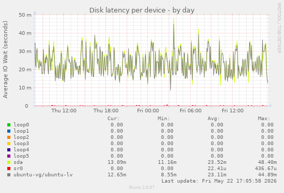The height and width of the screenshot is (193, 284).
Task: Click the 20 m y-axis label
Action: 25,69
